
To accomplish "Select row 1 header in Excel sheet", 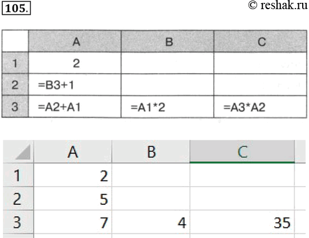I will point(18,175).
